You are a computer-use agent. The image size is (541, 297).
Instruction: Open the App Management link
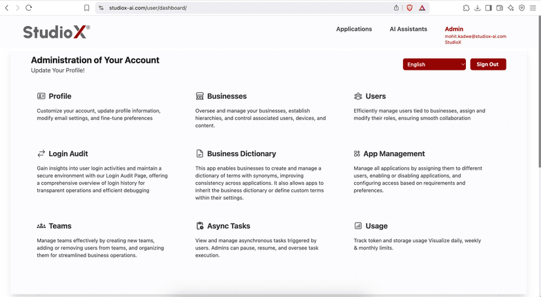(394, 153)
